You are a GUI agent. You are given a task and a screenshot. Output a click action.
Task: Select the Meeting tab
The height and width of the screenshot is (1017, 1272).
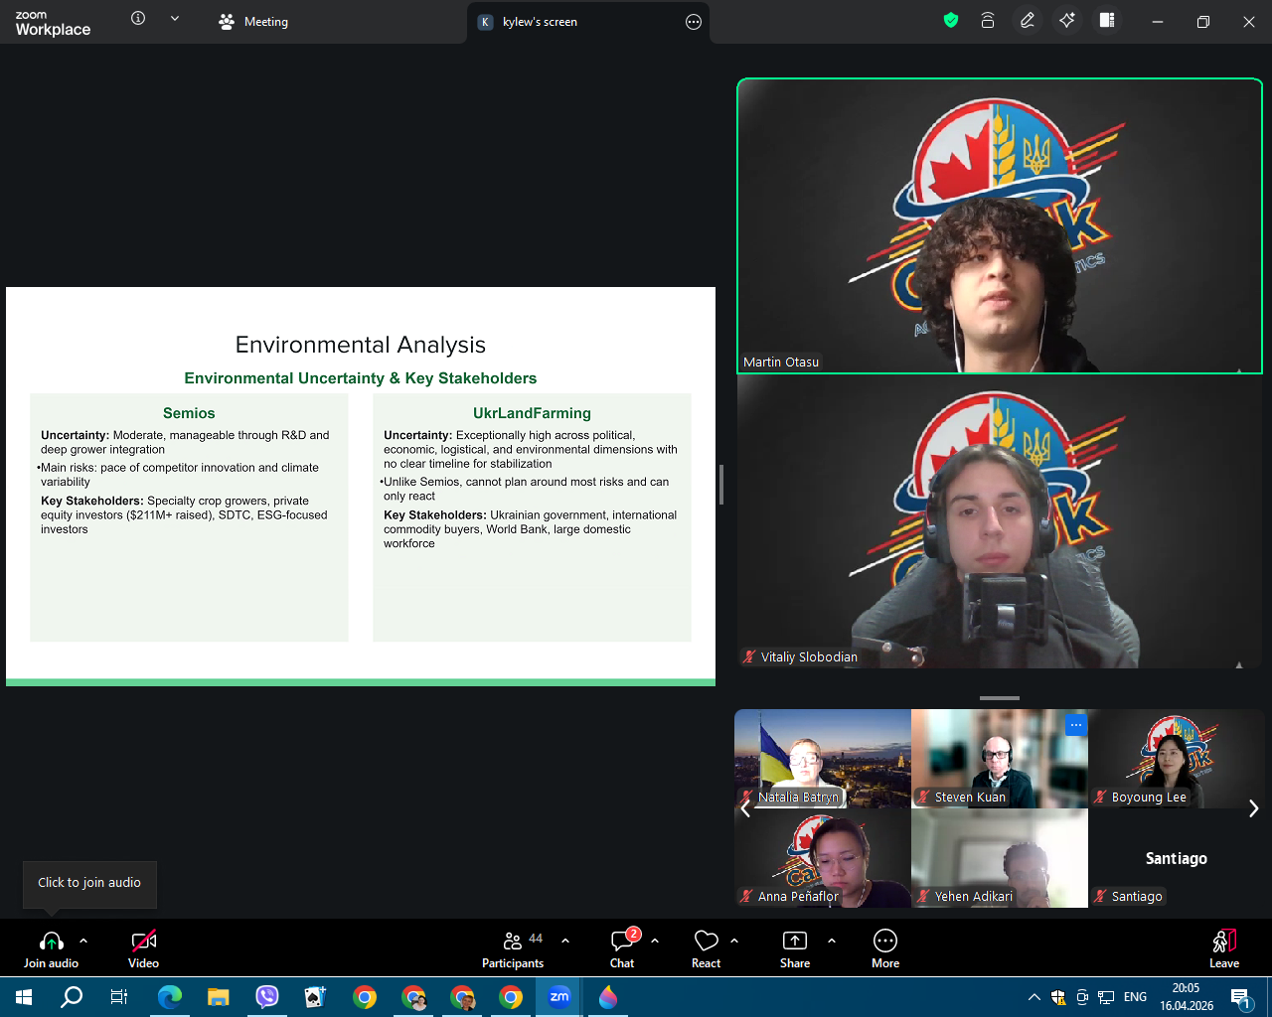pos(254,22)
